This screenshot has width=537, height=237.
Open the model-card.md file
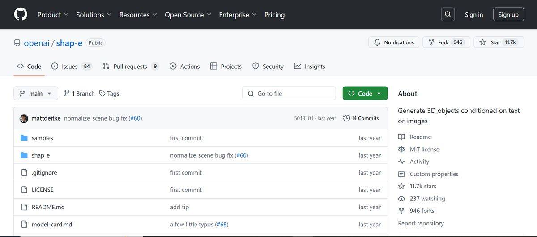[x=52, y=224]
